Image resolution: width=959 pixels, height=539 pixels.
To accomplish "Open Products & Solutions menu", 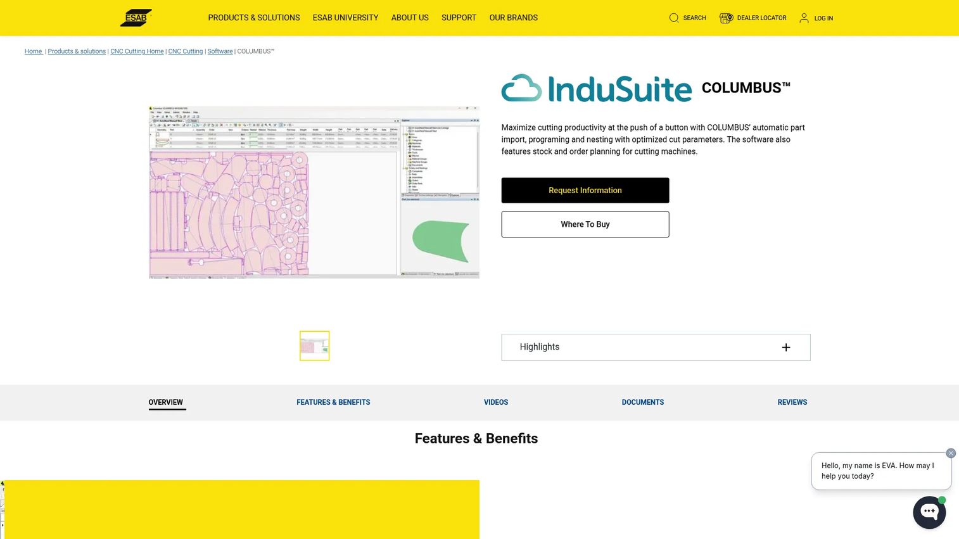I will (x=254, y=18).
